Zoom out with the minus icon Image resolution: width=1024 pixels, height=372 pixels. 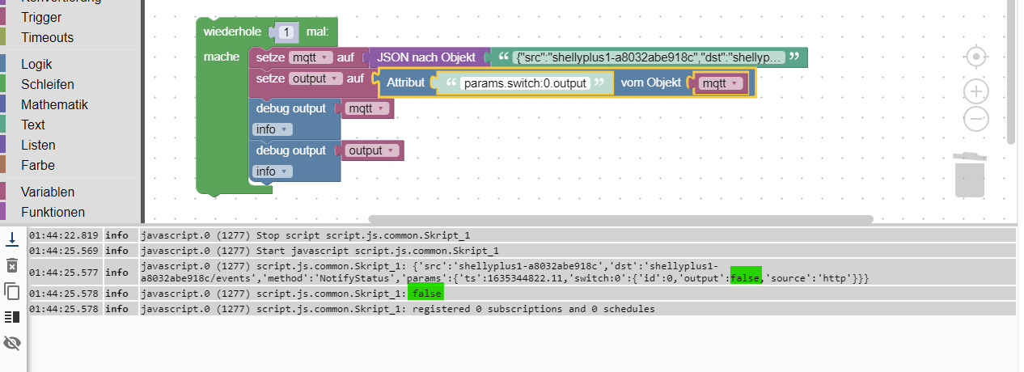pos(976,120)
